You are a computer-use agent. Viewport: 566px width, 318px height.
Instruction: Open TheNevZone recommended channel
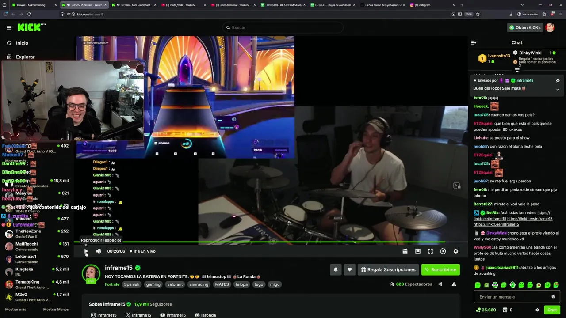[x=37, y=234]
